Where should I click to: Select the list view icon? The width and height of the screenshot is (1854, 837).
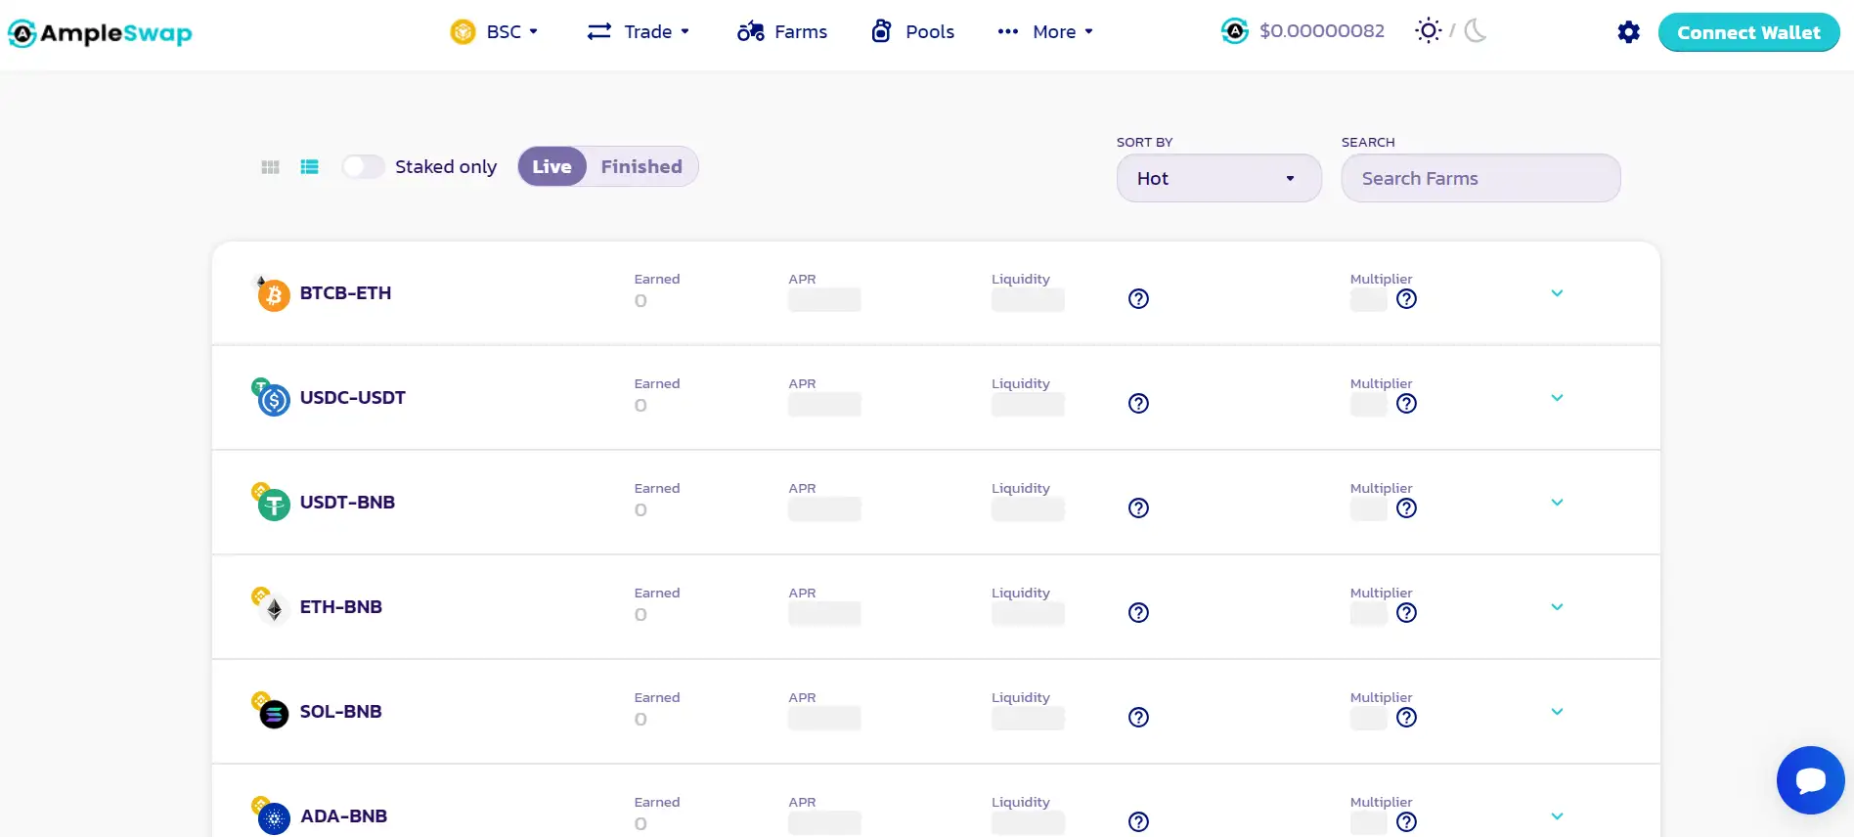pos(309,167)
